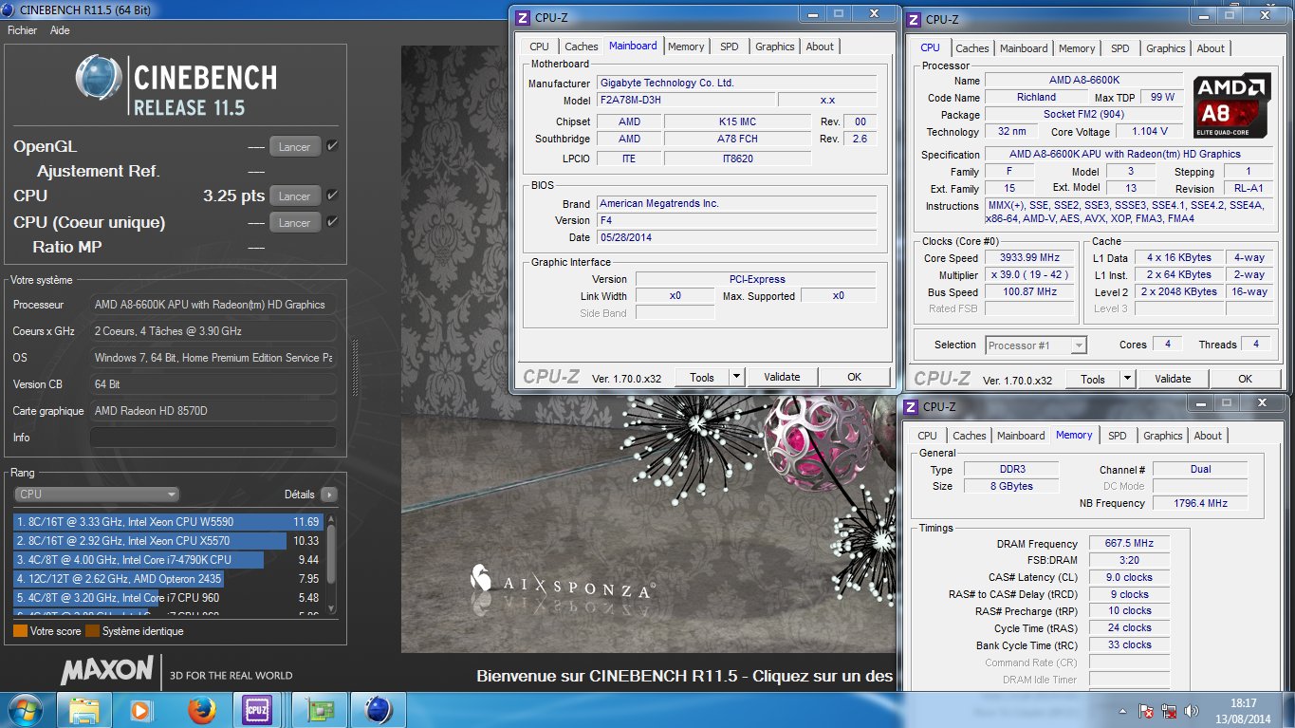Click Validate in processor CPU-Z window
This screenshot has height=728, width=1295.
tap(1173, 380)
